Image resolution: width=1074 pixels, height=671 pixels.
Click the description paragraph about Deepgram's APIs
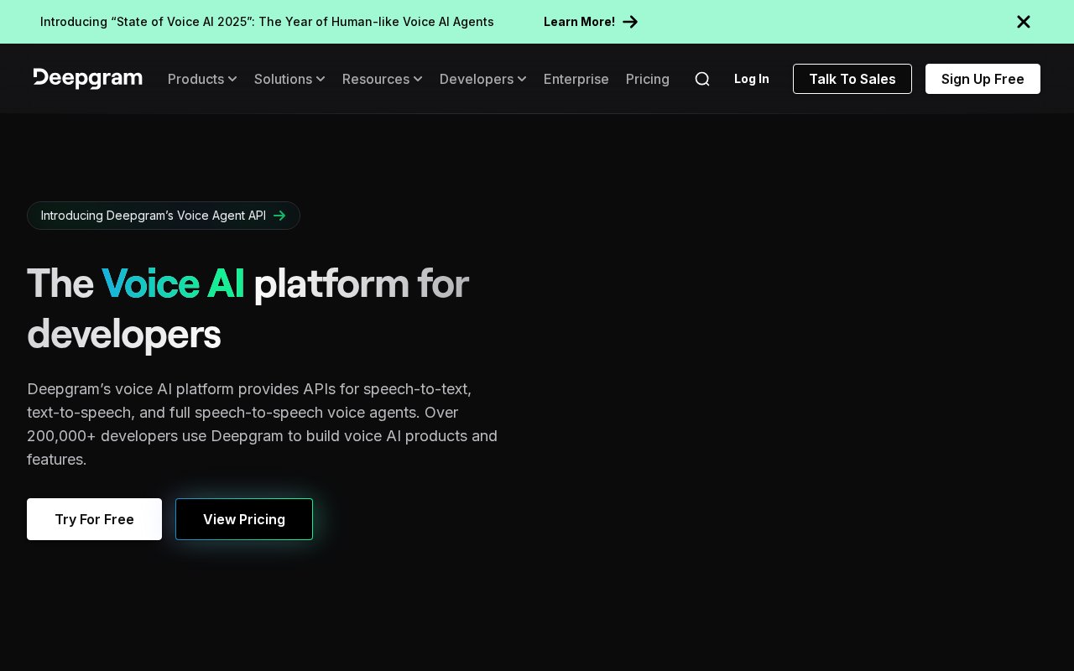(x=263, y=424)
